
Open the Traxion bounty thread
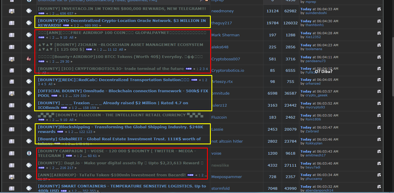113,105
